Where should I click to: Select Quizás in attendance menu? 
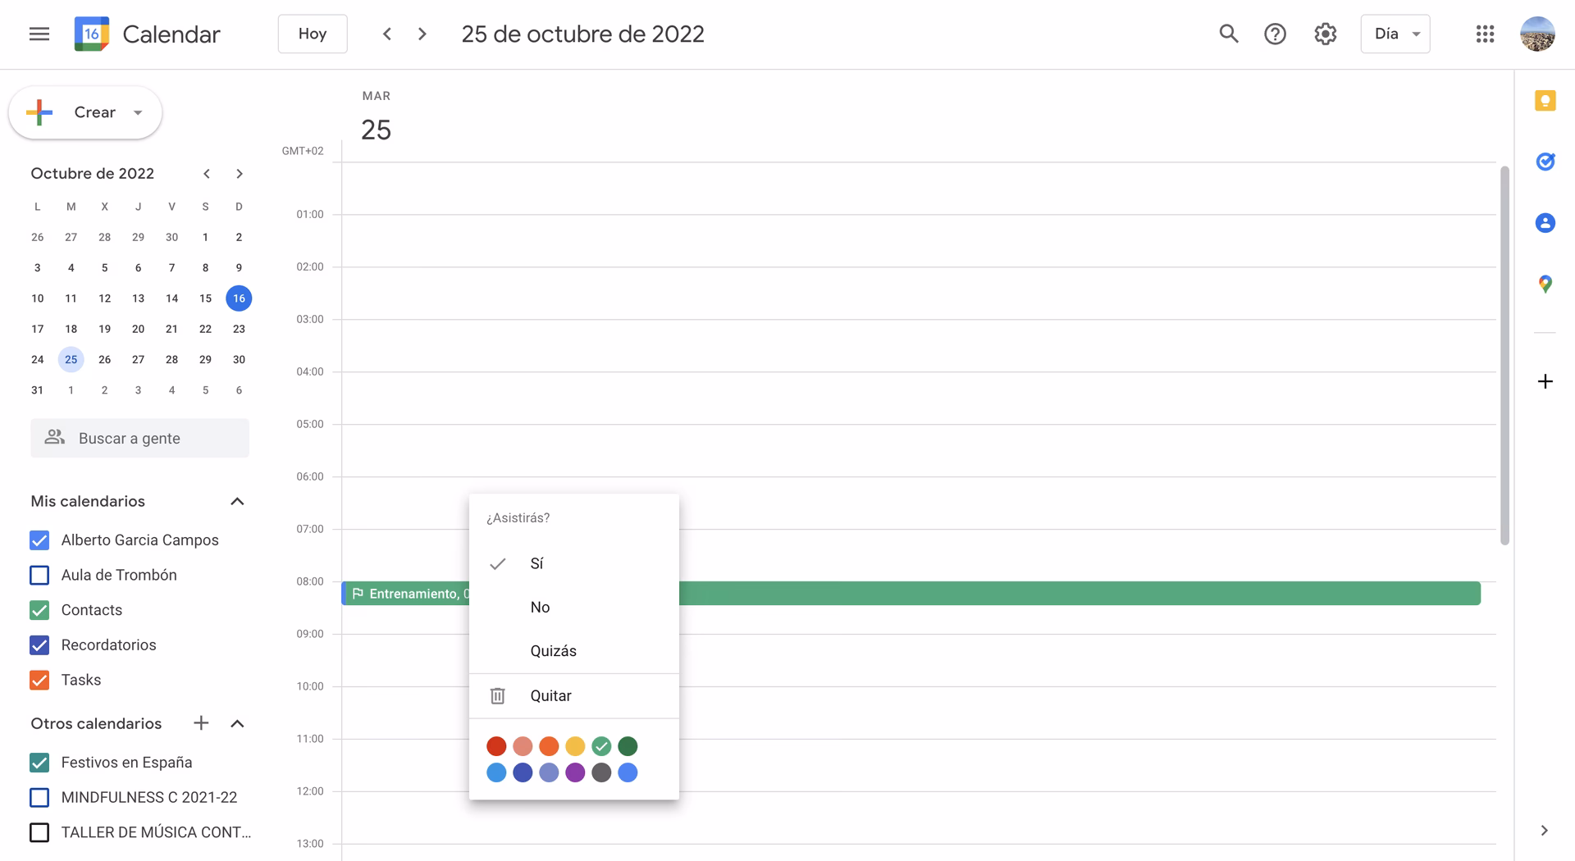click(x=574, y=651)
